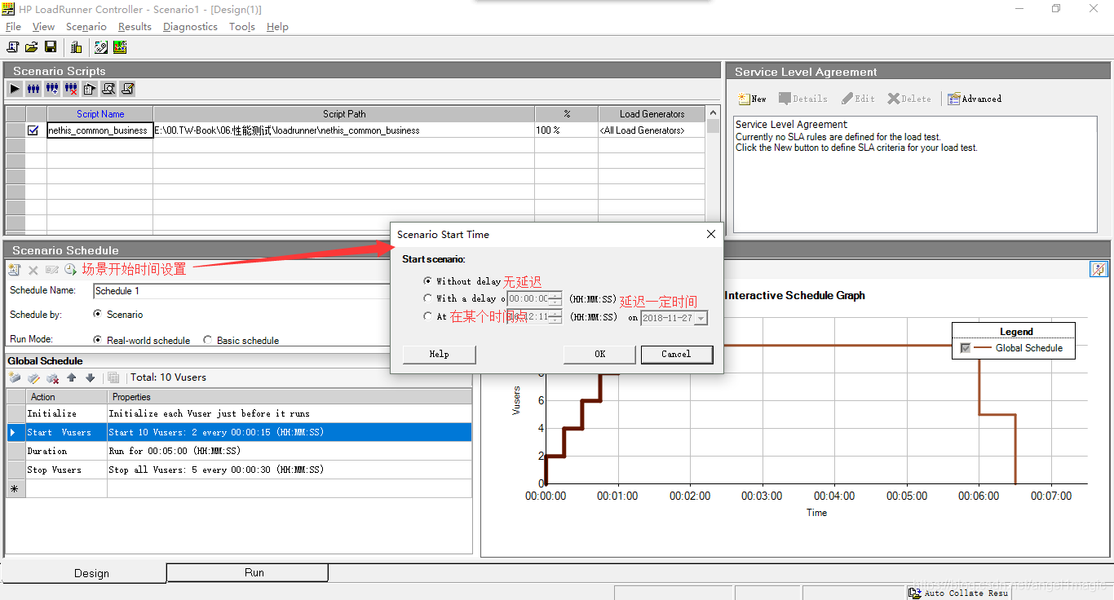Click the Delete Schedule X icon

point(33,269)
